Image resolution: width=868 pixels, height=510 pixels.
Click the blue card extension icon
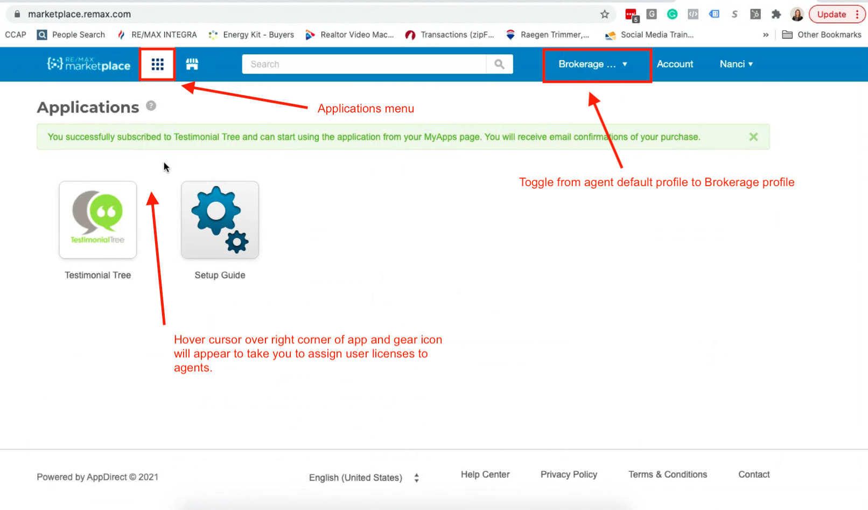714,15
